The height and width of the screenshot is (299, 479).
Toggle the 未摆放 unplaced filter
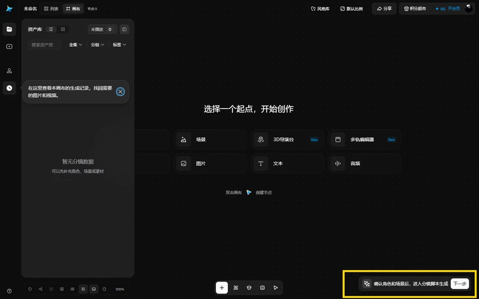tap(102, 29)
